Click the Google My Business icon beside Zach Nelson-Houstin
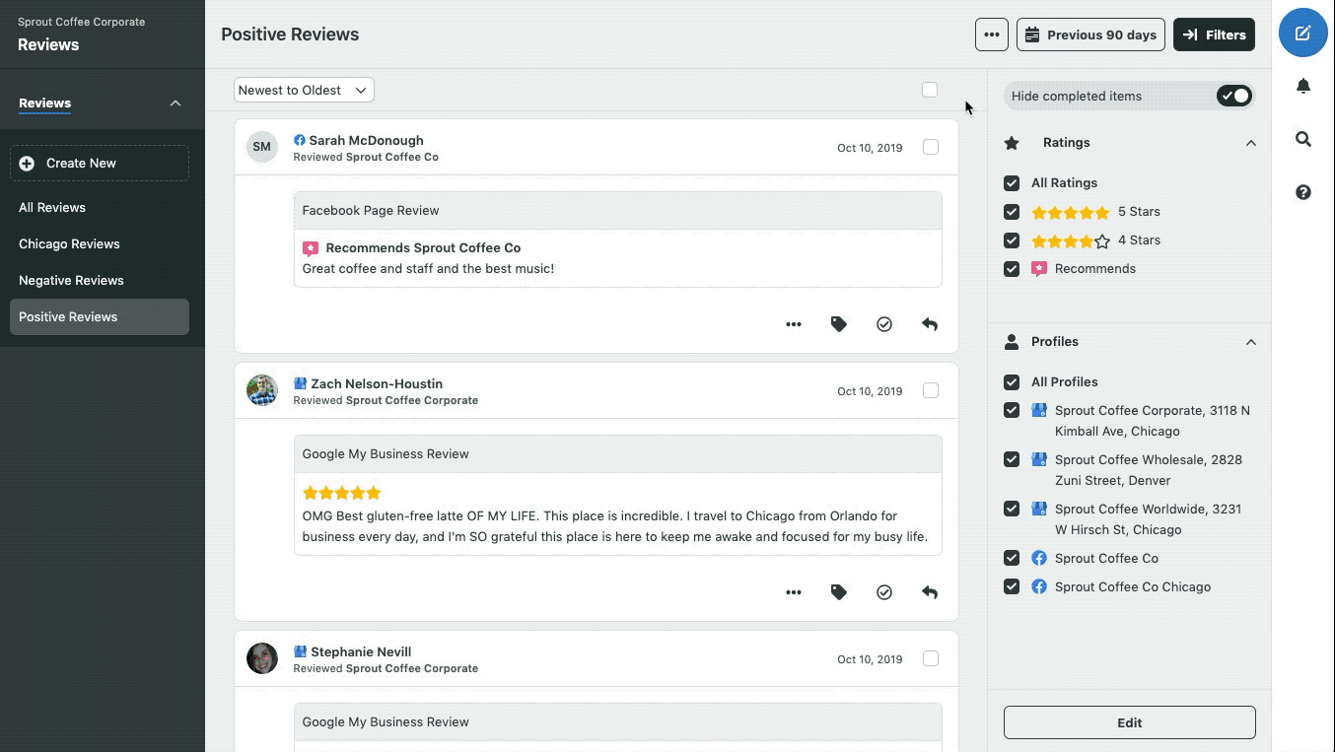This screenshot has height=752, width=1335. coord(301,383)
